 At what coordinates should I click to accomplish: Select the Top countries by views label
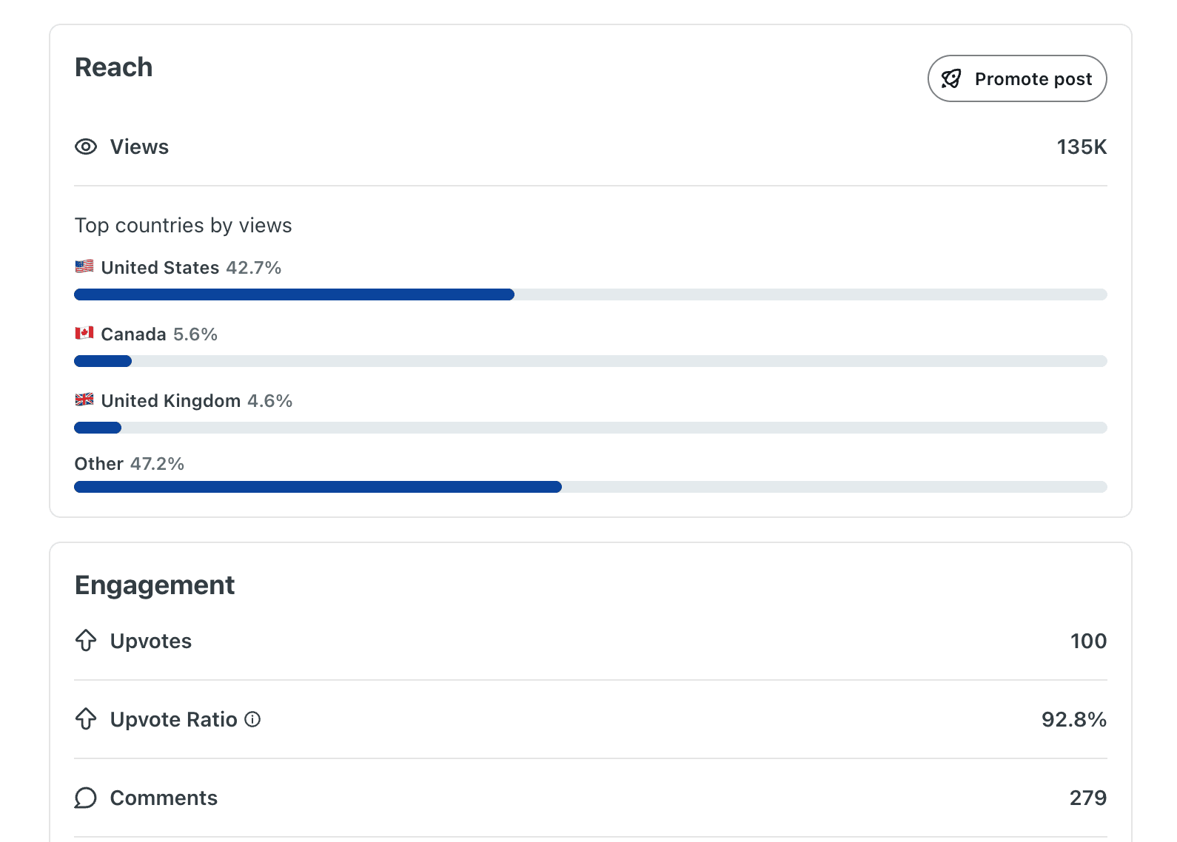point(184,226)
